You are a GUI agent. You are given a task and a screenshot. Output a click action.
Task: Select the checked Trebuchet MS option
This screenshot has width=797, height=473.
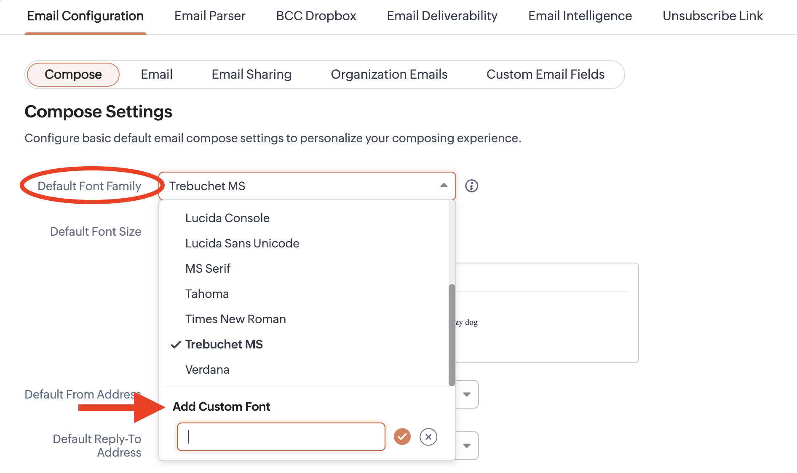click(224, 344)
